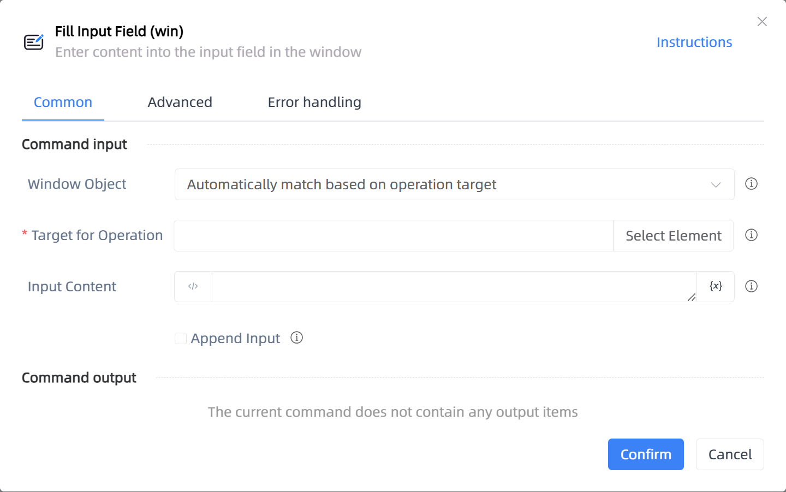Click the Select Element button
The height and width of the screenshot is (492, 786).
tap(674, 236)
